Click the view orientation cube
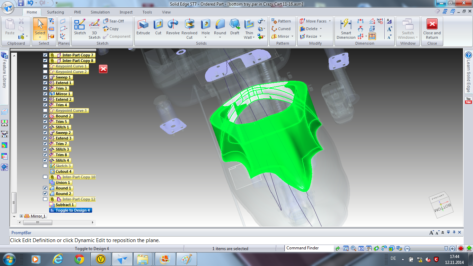The height and width of the screenshot is (266, 473). [440, 206]
